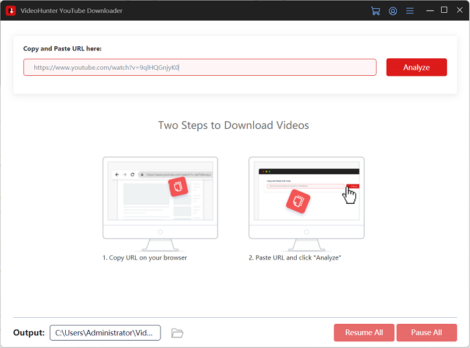Image resolution: width=470 pixels, height=348 pixels.
Task: Click the output path text box
Action: pos(105,333)
